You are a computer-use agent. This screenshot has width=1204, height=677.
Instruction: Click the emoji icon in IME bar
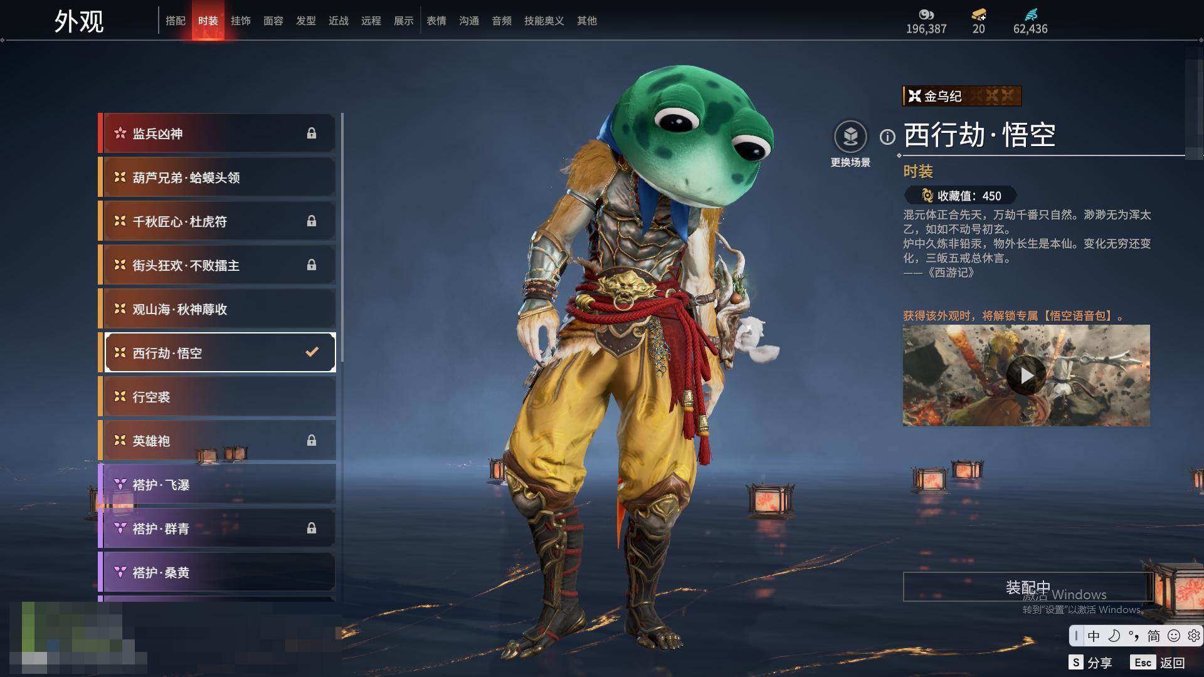point(1174,636)
